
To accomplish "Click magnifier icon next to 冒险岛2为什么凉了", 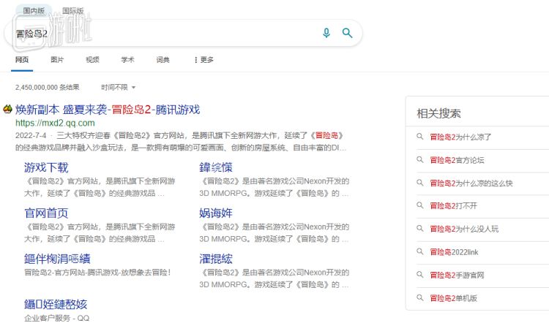I will point(419,137).
